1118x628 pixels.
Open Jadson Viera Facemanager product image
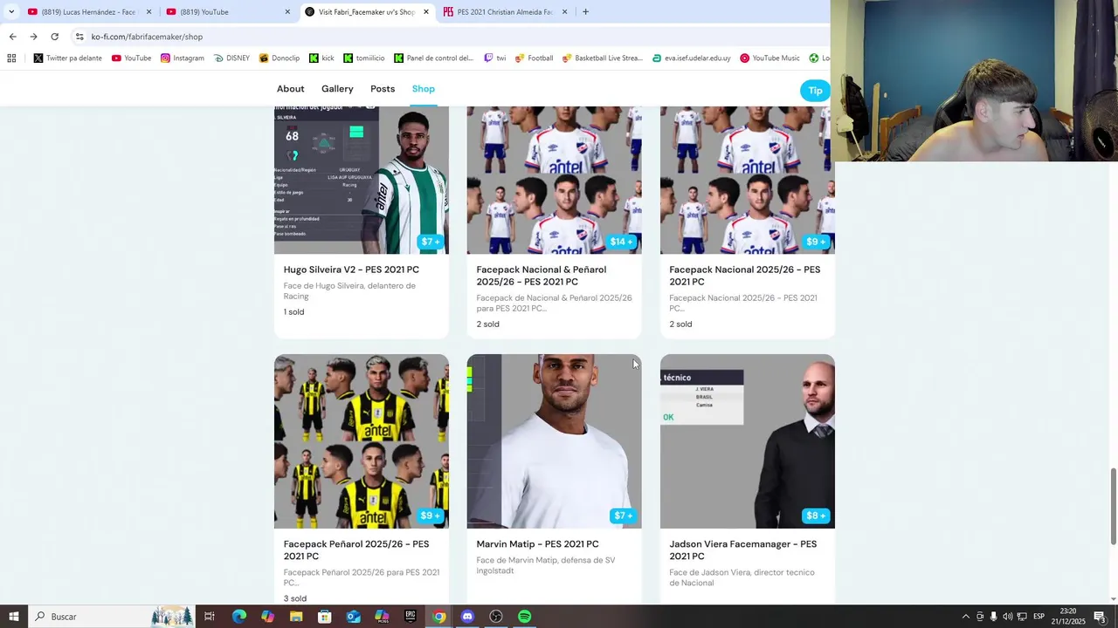click(x=747, y=441)
